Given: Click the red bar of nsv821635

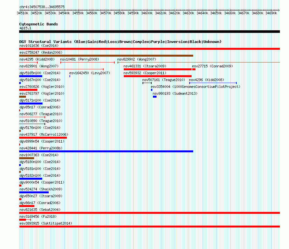Looking at the screenshot, I should point(149,213).
